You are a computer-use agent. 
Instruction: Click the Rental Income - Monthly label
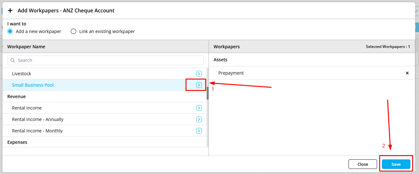[x=37, y=131]
